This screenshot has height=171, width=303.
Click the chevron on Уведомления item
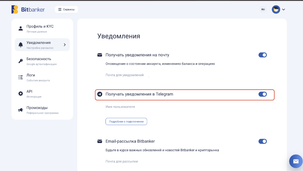click(65, 45)
